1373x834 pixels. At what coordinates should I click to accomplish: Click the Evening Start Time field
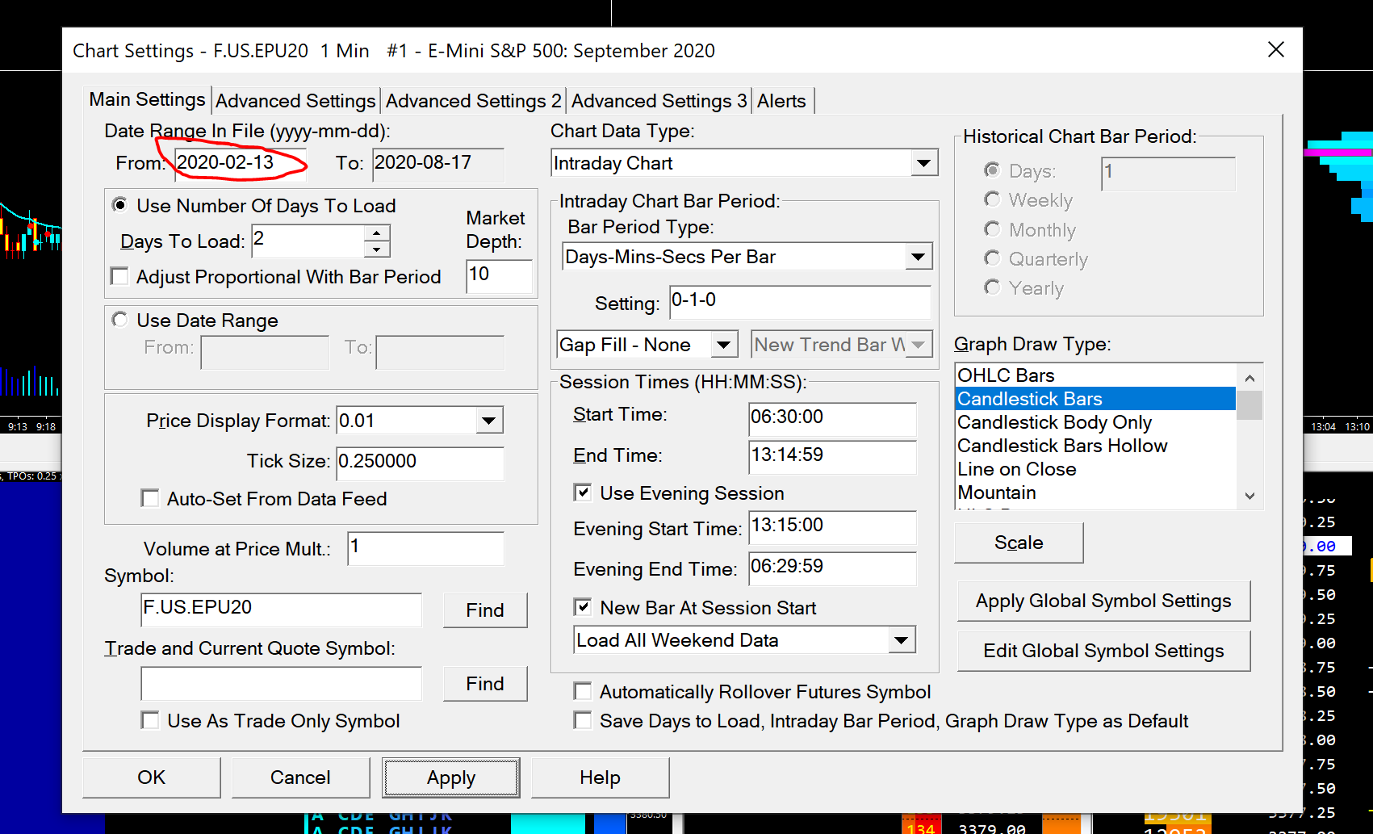(832, 526)
